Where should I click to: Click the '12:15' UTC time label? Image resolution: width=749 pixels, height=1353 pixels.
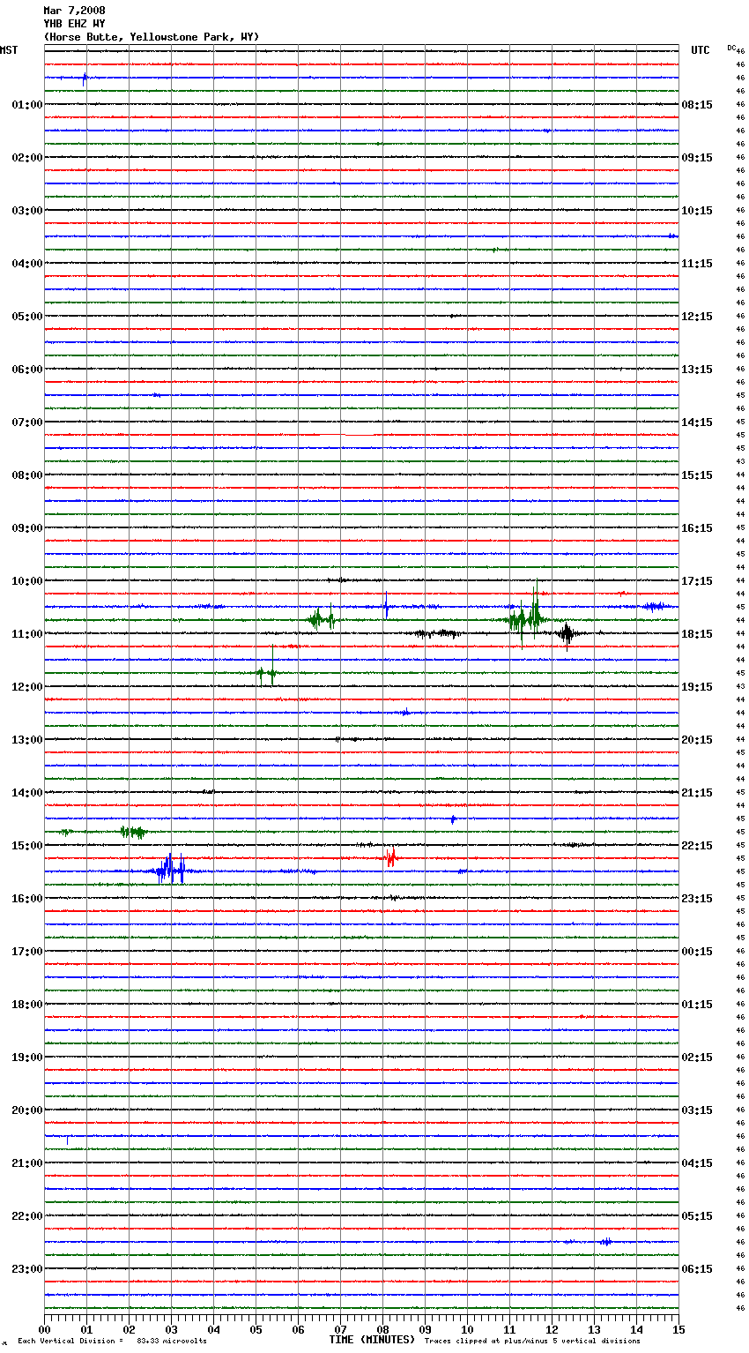coord(697,317)
